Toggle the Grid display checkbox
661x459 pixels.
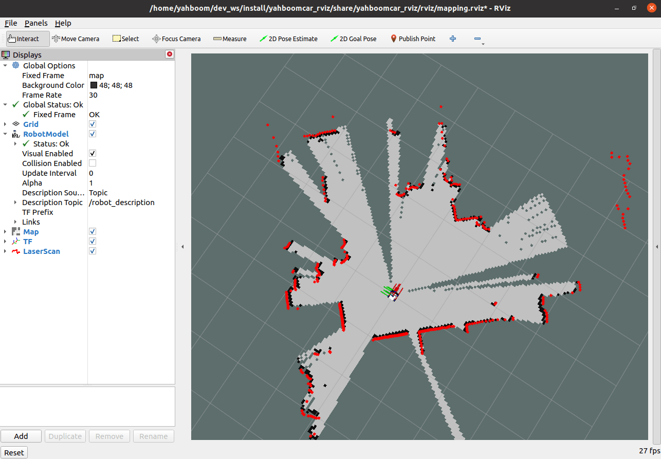pos(93,124)
